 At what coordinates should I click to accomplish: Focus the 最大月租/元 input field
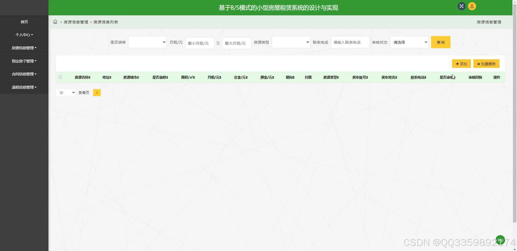[237, 43]
